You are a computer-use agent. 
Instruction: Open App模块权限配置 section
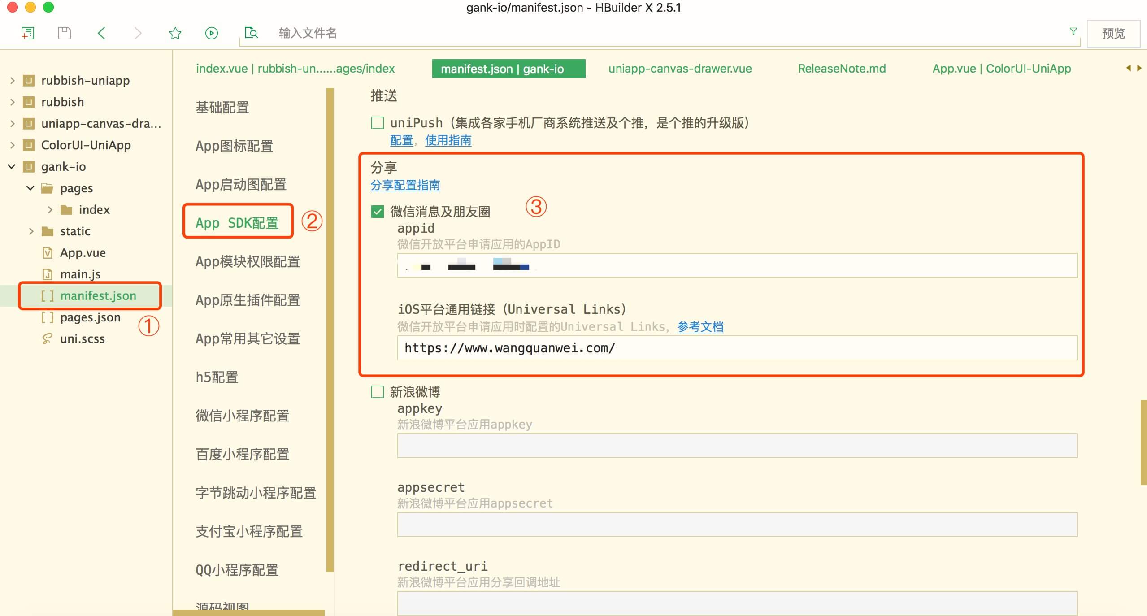(x=248, y=261)
